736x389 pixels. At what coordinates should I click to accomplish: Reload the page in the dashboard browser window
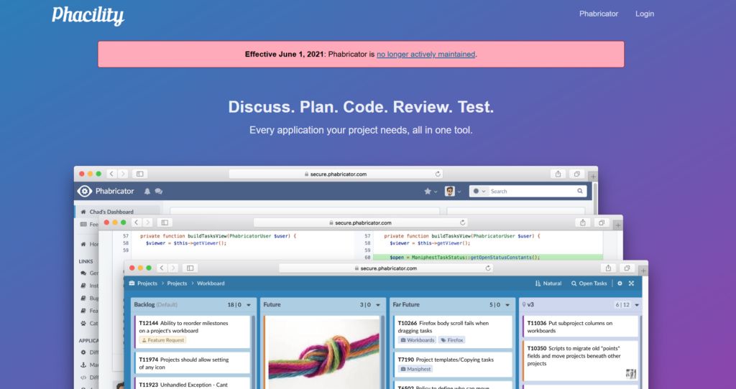438,174
